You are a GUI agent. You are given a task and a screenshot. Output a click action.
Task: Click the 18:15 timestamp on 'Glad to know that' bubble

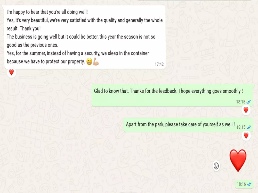pos(241,102)
